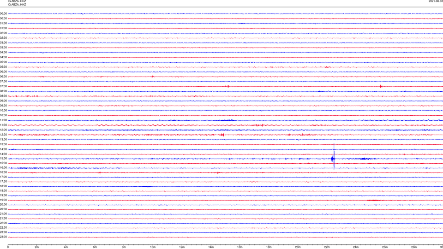Click the 26m axis tick label

point(385,247)
